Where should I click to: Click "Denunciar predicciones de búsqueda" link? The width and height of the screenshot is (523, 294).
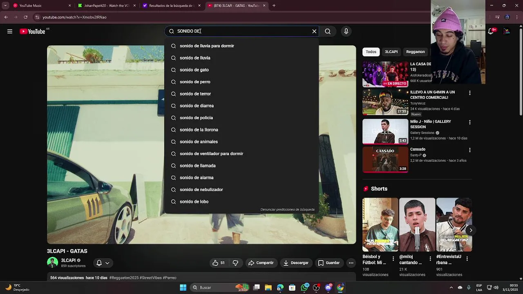(288, 209)
